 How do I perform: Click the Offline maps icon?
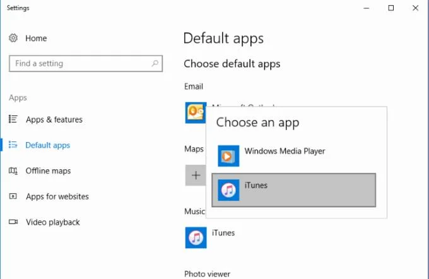(x=13, y=170)
